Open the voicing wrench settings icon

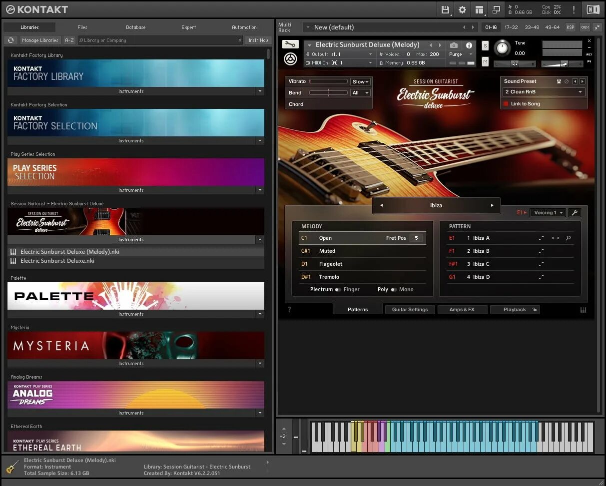(575, 213)
